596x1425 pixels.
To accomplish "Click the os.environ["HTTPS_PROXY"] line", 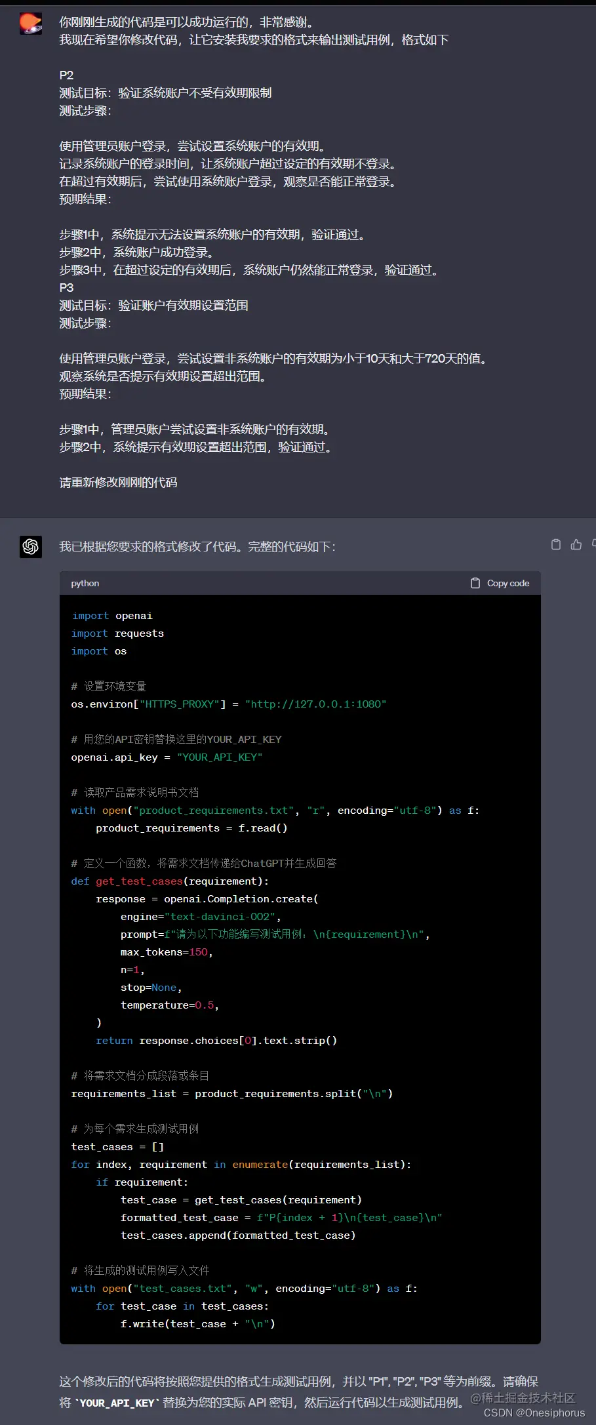I will tap(229, 704).
